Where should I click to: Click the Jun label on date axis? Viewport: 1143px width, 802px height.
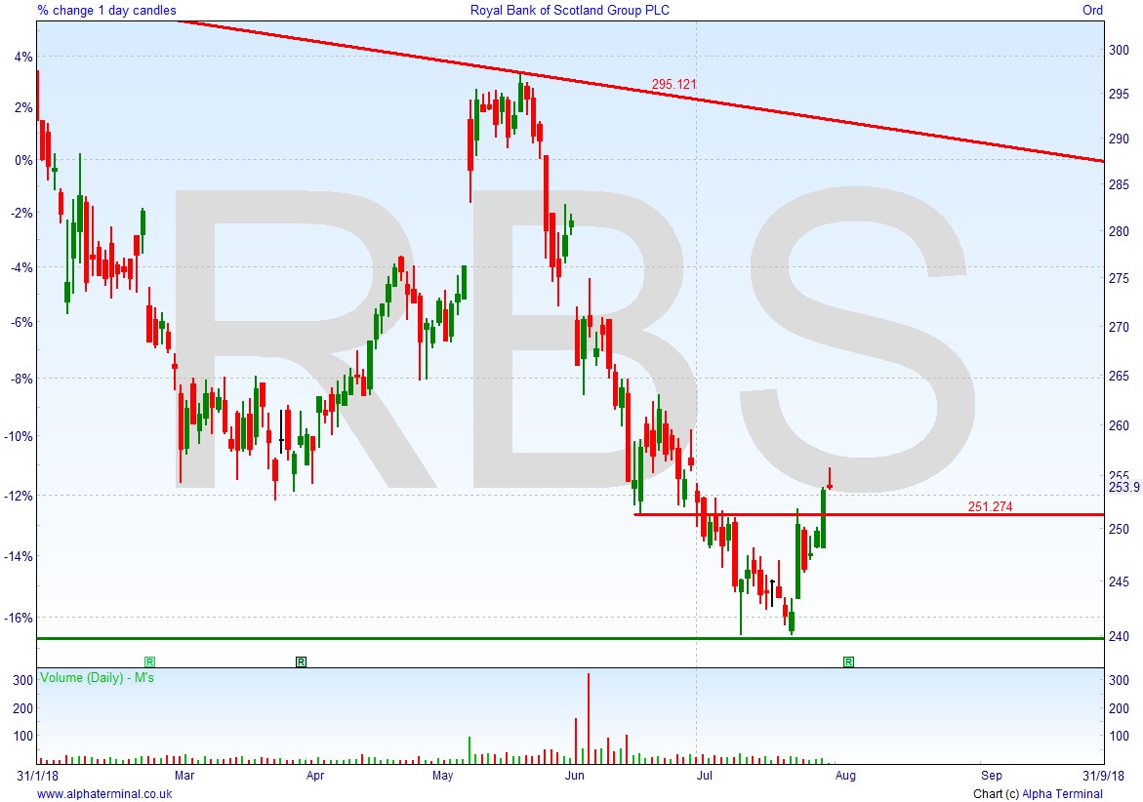574,775
